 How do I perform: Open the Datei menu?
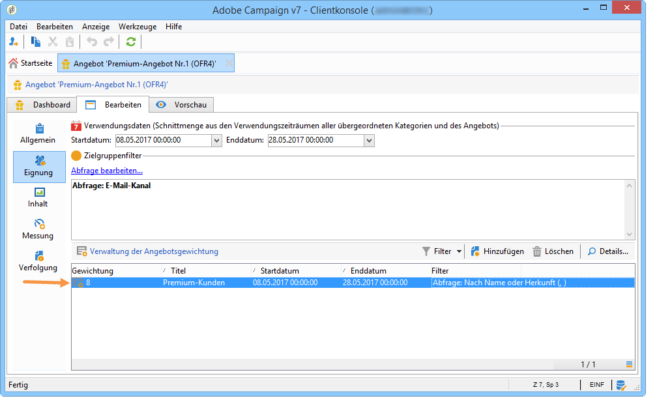tap(18, 27)
